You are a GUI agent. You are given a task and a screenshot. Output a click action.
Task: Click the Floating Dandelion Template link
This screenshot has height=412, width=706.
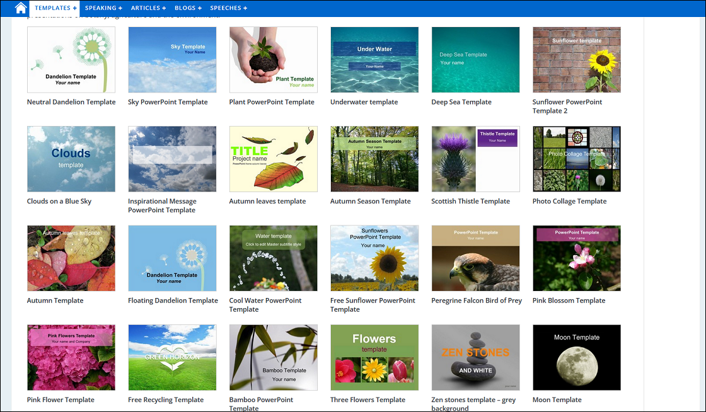point(173,300)
